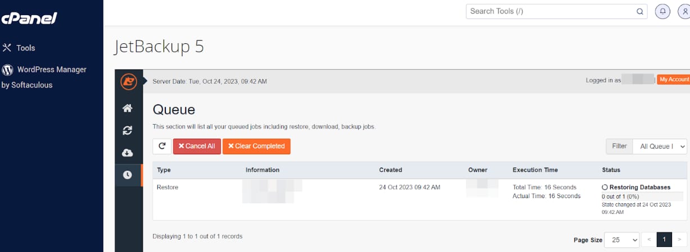Click the search magnifier icon
This screenshot has width=690, height=252.
639,11
